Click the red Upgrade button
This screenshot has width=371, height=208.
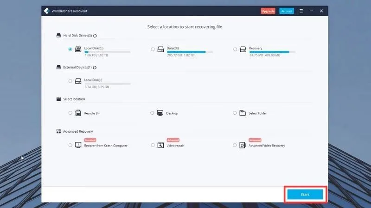point(268,11)
